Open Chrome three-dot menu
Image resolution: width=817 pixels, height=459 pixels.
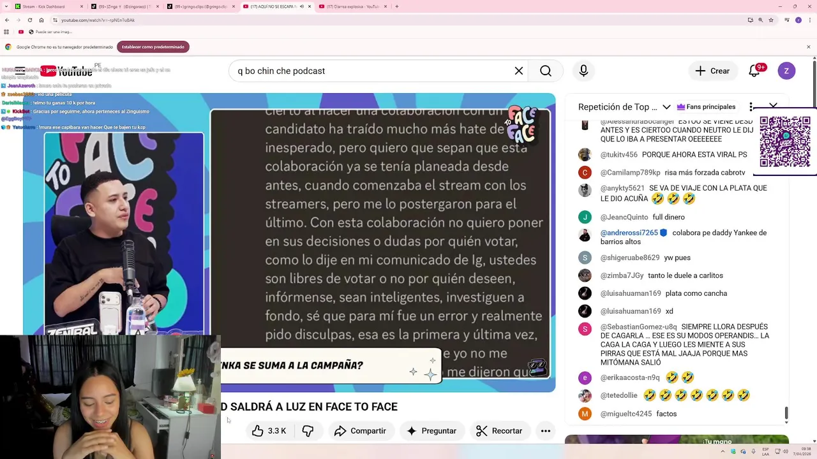coord(809,20)
